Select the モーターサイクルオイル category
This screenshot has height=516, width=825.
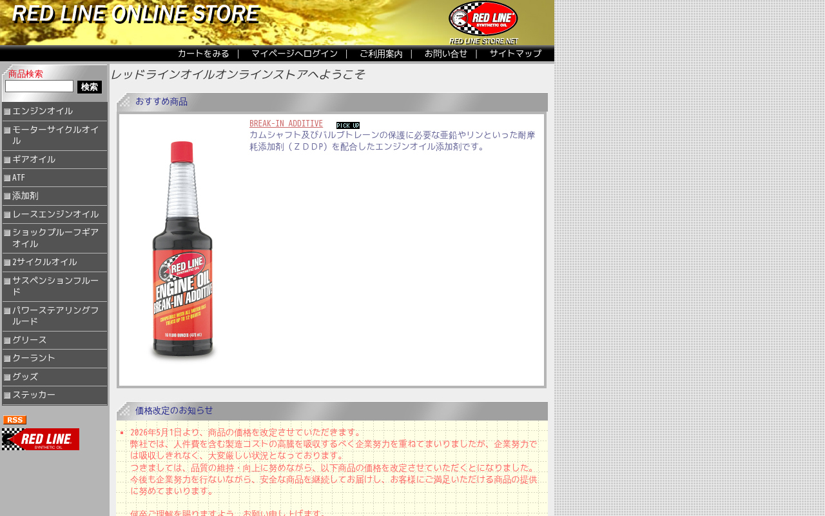tap(55, 135)
